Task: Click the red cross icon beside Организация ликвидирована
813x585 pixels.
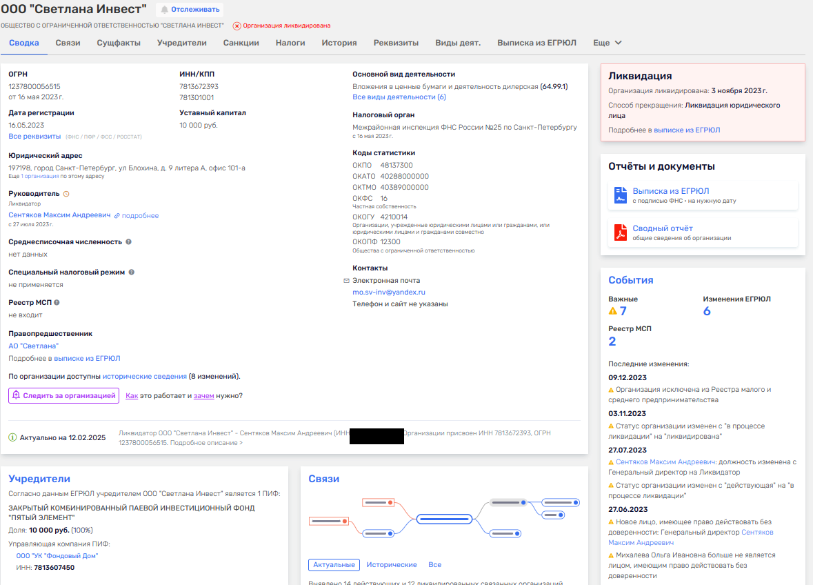Action: pos(237,26)
